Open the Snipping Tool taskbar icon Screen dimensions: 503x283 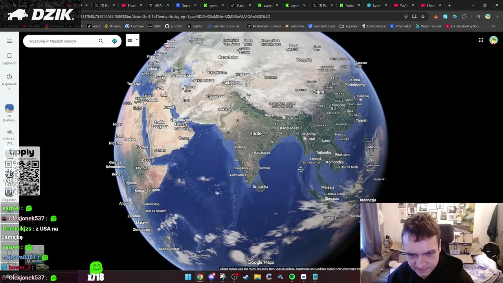click(223, 277)
